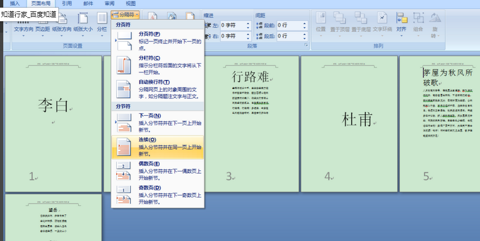Image resolution: width=480 pixels, height=241 pixels.
Task: Increase right indent with up arrow
Action: tap(248, 34)
